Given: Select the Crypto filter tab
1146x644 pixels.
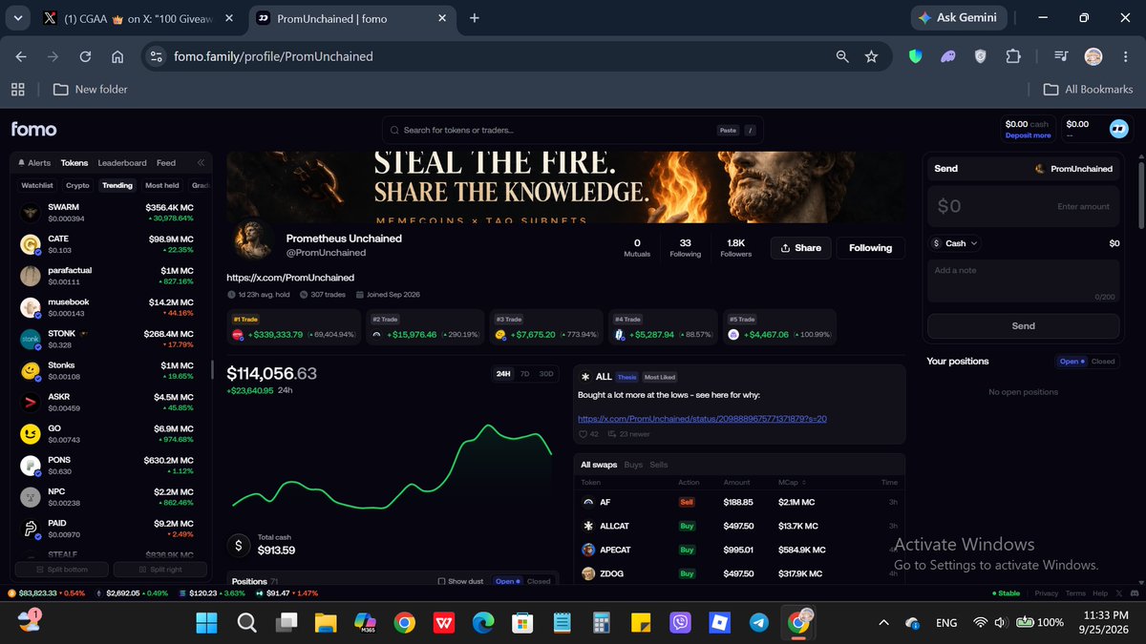Looking at the screenshot, I should 77,185.
